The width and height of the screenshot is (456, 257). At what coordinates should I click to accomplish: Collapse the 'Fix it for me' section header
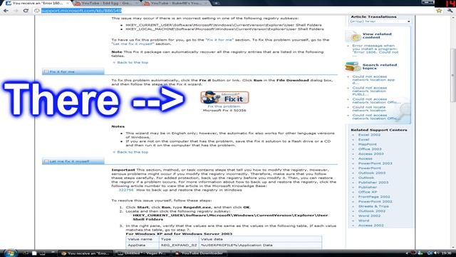click(73, 71)
